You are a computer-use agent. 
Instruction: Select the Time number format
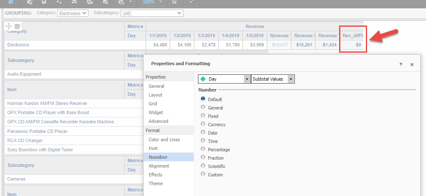point(203,141)
